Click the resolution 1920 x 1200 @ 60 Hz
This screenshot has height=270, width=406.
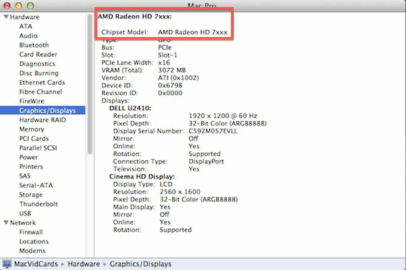pos(223,116)
